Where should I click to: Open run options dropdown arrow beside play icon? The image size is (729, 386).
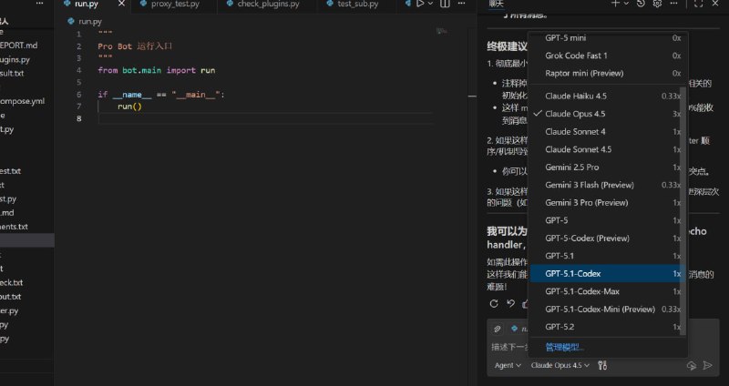tap(430, 4)
